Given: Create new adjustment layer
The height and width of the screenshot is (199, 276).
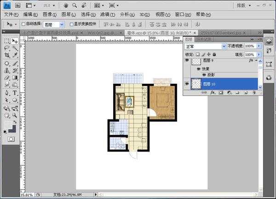Looking at the screenshot, I should pos(229,93).
